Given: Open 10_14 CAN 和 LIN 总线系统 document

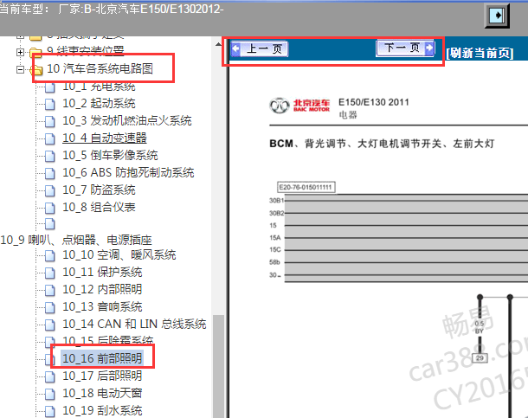Looking at the screenshot, I should pyautogui.click(x=134, y=324).
